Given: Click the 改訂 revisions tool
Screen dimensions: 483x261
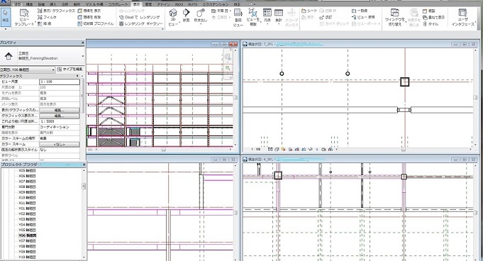Looking at the screenshot, I should point(326,17).
